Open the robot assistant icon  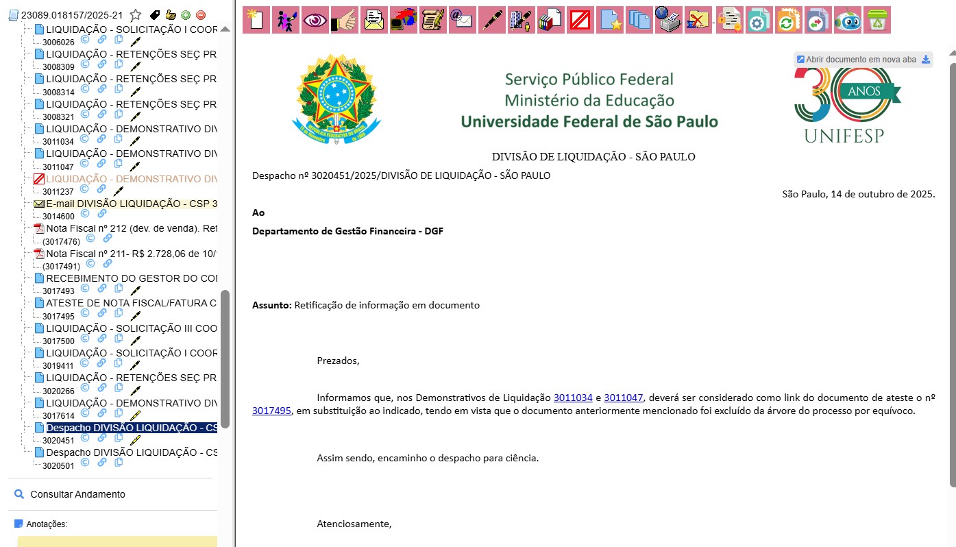[848, 20]
